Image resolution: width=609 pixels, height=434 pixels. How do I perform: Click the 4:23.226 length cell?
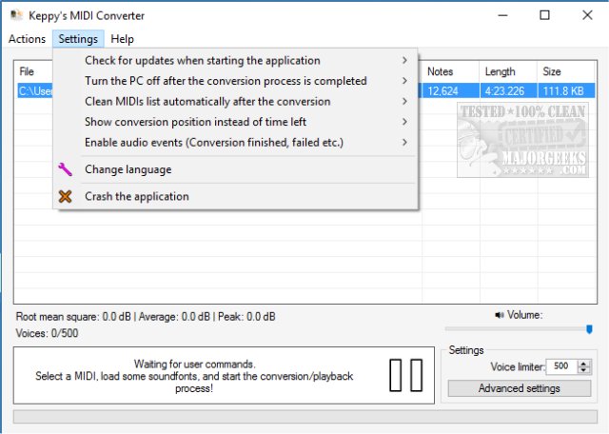pos(508,91)
